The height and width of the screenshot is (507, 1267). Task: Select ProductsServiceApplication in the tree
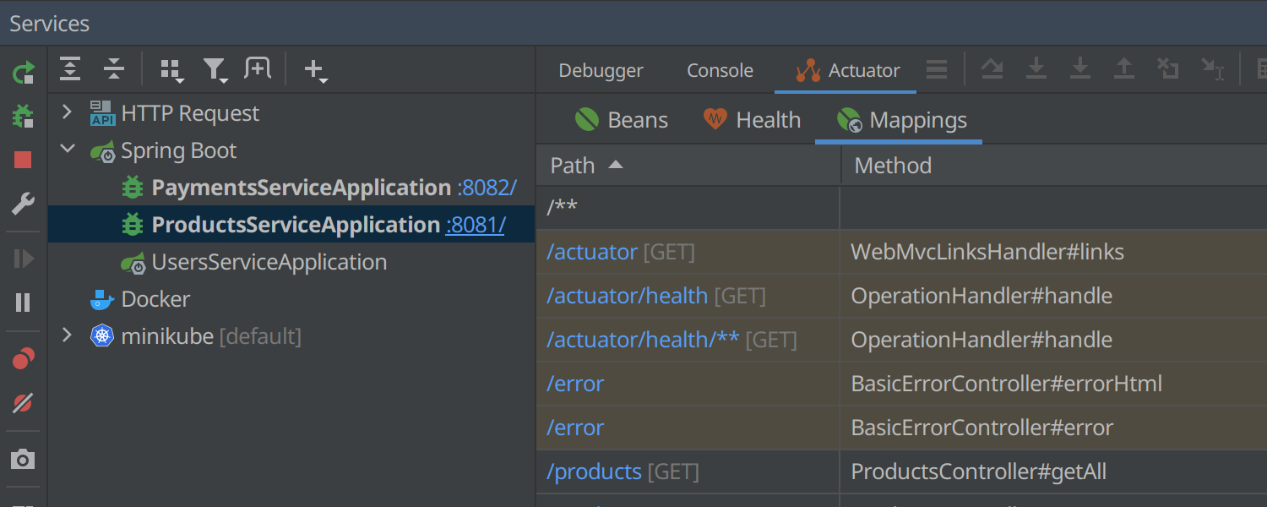click(296, 225)
